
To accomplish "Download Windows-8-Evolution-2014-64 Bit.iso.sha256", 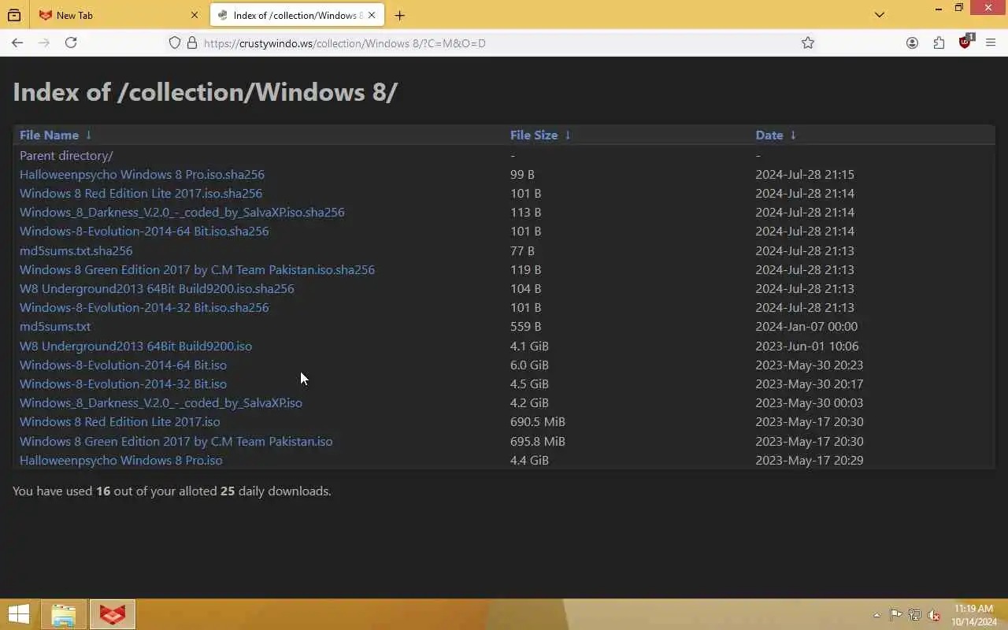I will 144,231.
